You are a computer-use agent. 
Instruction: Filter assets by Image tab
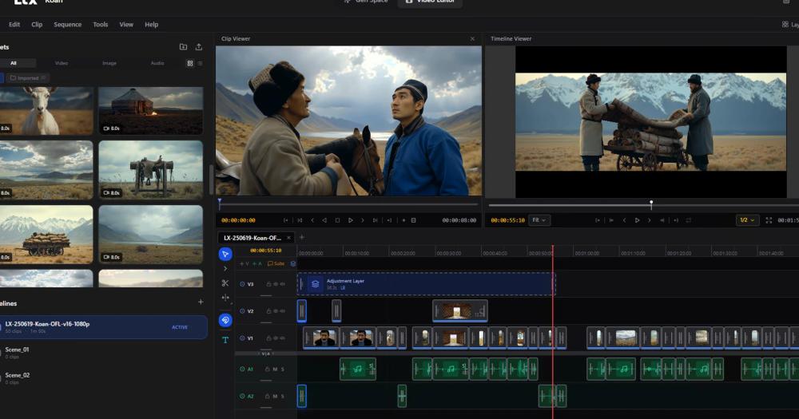[x=109, y=63]
